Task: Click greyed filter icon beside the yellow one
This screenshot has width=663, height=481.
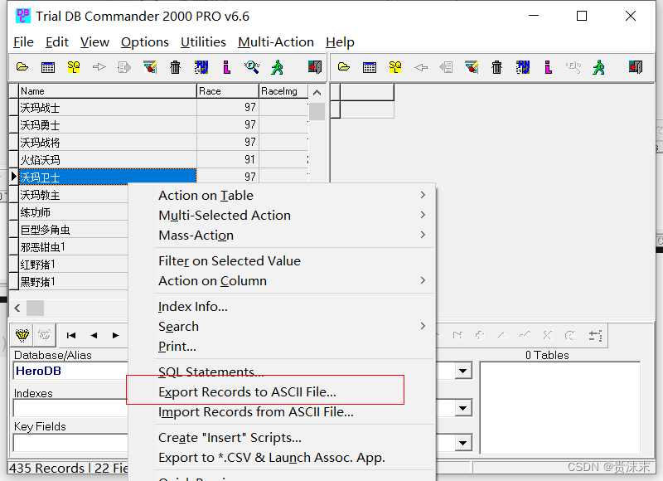Action: coord(45,335)
